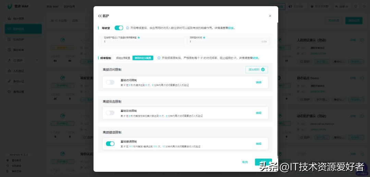Click teal 添加应用 button on background page
This screenshot has height=177, width=370.
pos(354,21)
